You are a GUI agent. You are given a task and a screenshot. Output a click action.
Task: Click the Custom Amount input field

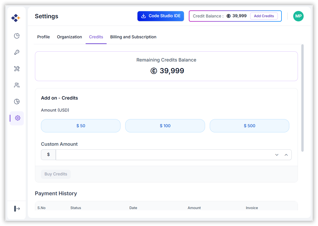[x=164, y=155]
